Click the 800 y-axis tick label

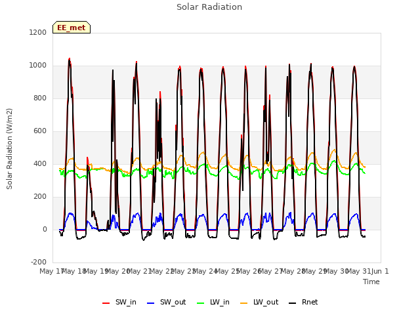click(40, 98)
